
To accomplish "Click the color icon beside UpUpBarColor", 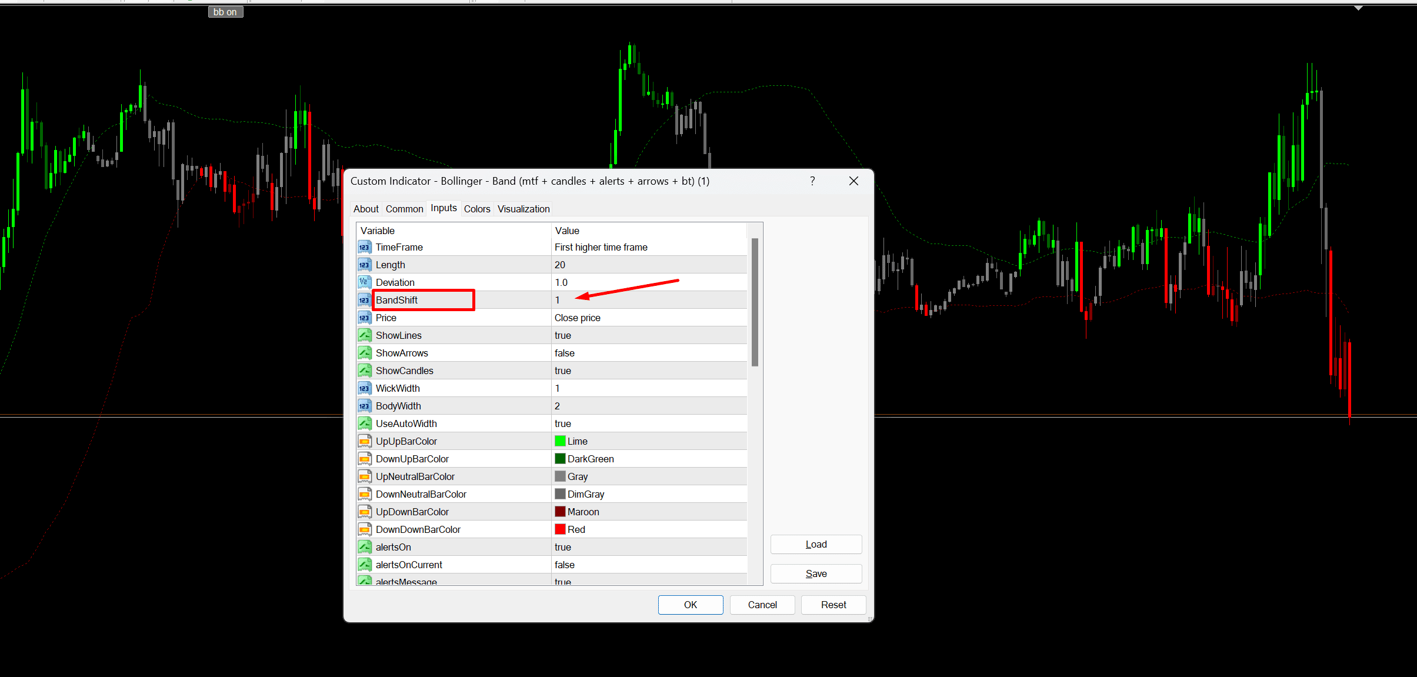I will tap(364, 441).
